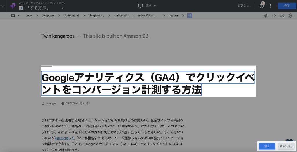Select the h1 breadcrumb chip

[x=189, y=16]
